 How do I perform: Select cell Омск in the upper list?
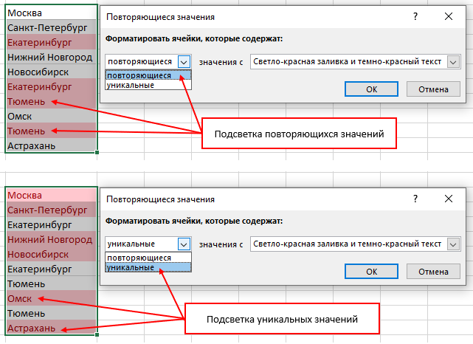(x=51, y=116)
